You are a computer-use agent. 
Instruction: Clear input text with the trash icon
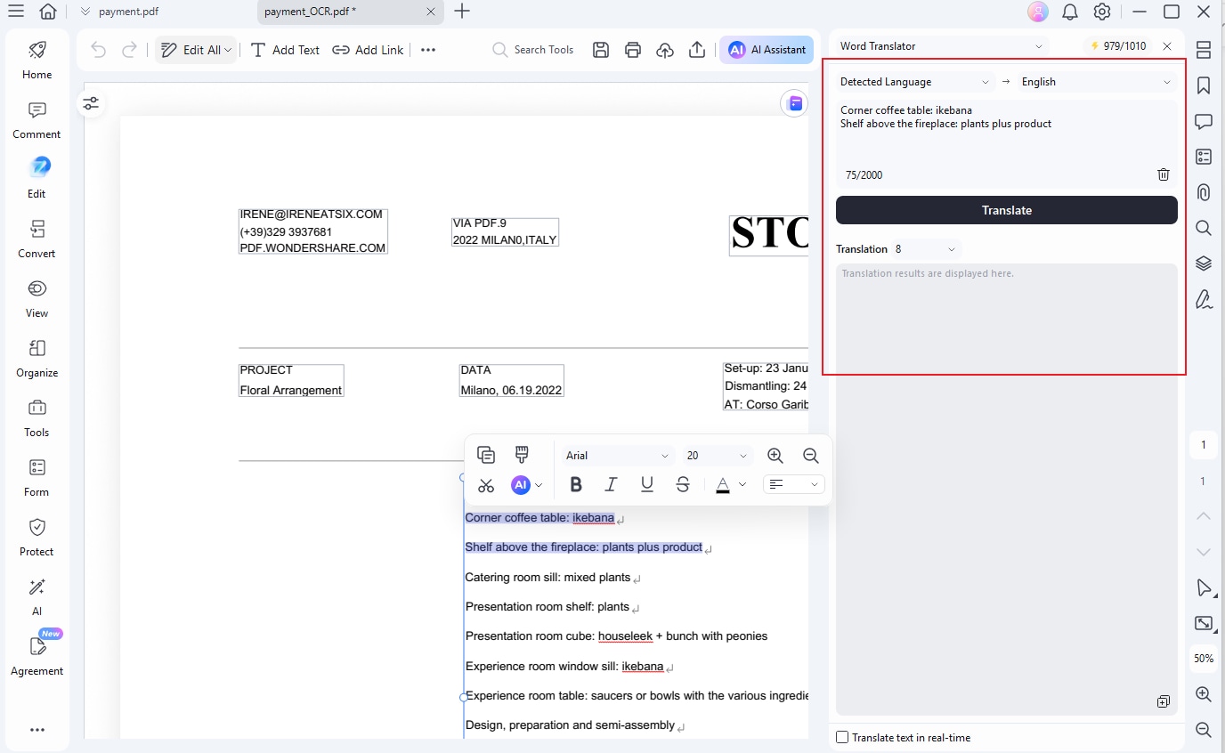click(x=1164, y=174)
